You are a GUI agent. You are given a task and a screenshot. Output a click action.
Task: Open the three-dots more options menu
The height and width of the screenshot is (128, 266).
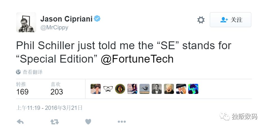121,122
